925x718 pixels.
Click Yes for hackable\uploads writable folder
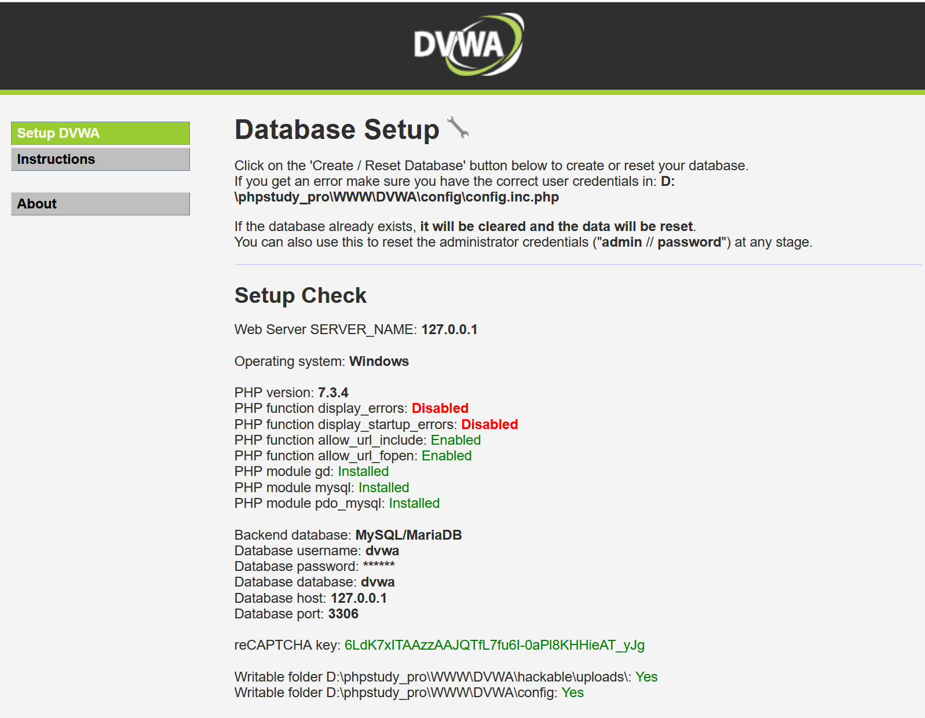click(x=646, y=677)
